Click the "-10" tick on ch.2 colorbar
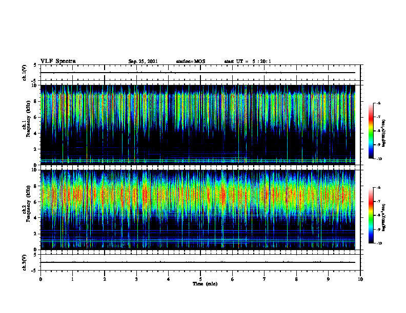The width and height of the screenshot is (406, 313). [379, 243]
